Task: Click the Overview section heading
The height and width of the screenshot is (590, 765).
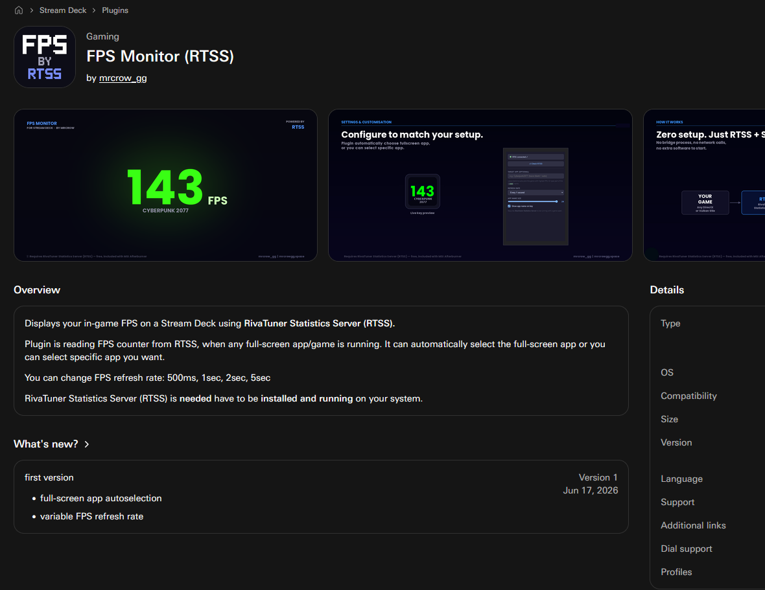Action: click(x=37, y=290)
